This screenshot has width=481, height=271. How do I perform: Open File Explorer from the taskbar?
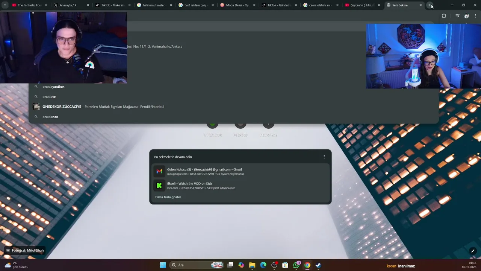pyautogui.click(x=252, y=265)
